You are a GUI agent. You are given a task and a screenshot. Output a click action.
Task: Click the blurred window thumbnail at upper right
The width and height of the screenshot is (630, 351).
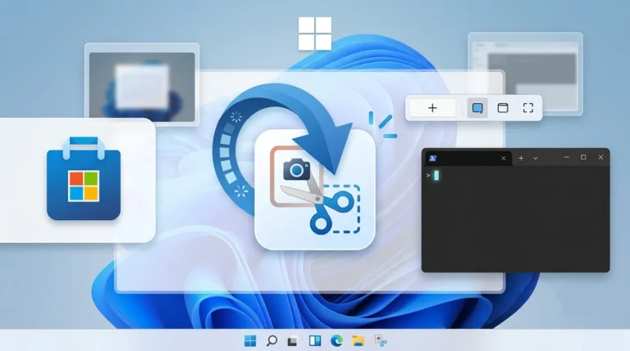[x=526, y=74]
